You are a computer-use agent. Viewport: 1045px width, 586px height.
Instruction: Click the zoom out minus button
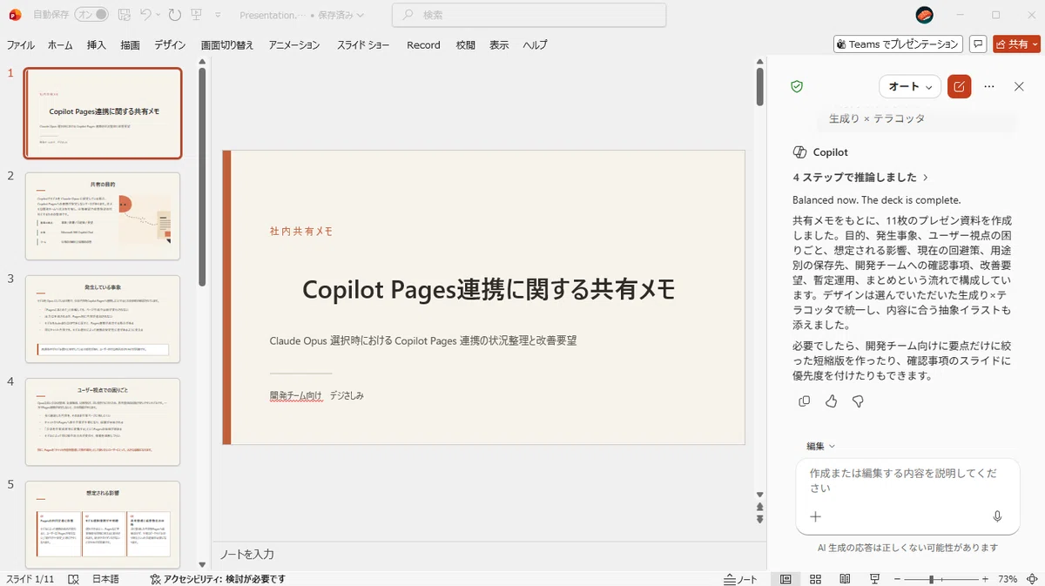coord(896,579)
